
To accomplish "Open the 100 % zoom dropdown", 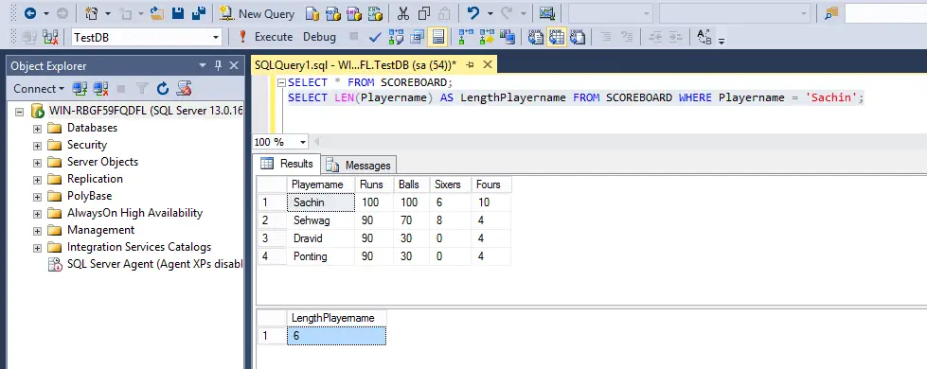I will (x=303, y=142).
